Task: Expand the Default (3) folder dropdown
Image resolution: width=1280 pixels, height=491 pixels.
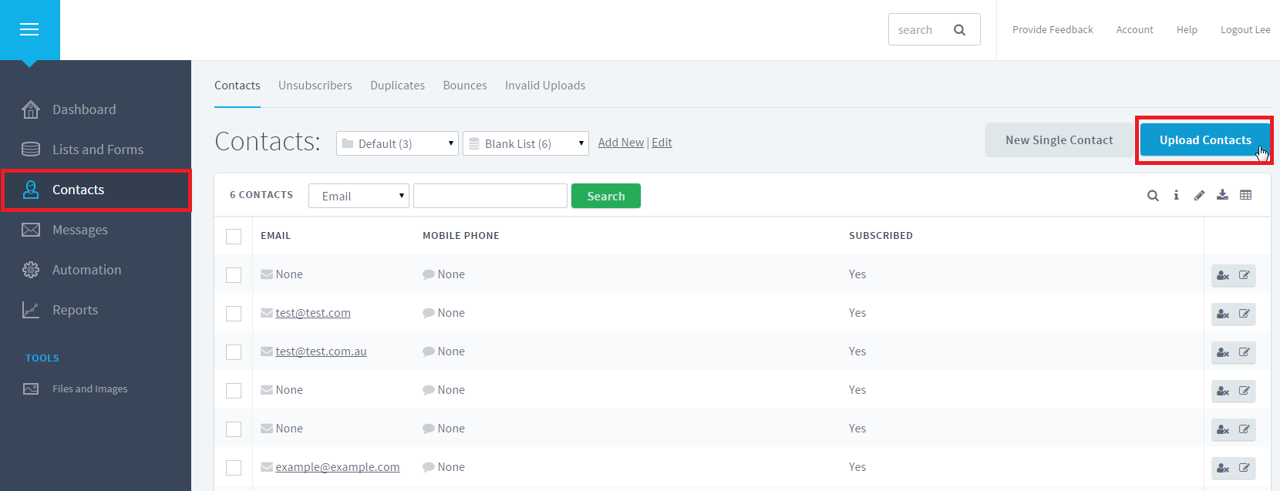Action: (x=397, y=143)
